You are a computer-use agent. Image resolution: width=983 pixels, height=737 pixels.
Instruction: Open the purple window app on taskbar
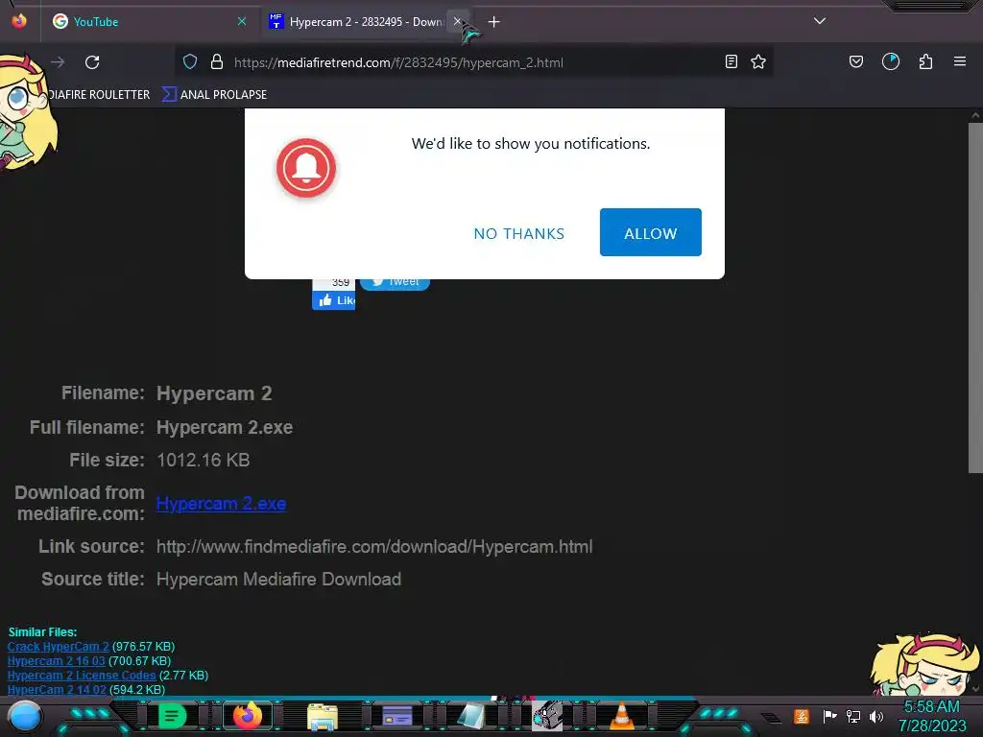396,716
